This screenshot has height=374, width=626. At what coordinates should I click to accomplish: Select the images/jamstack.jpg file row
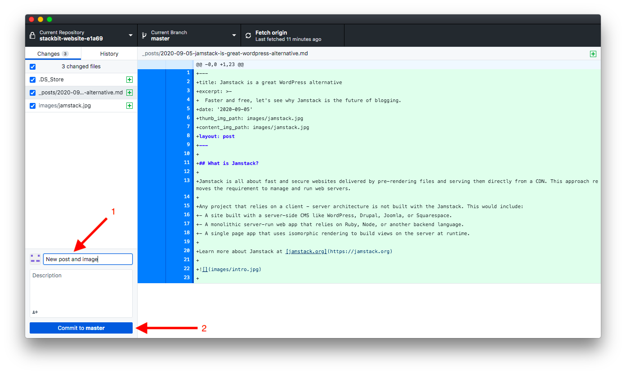click(81, 106)
